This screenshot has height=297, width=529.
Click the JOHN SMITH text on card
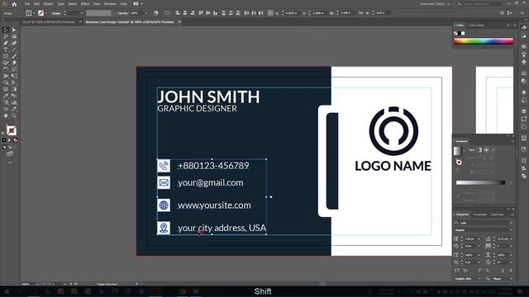(x=208, y=97)
